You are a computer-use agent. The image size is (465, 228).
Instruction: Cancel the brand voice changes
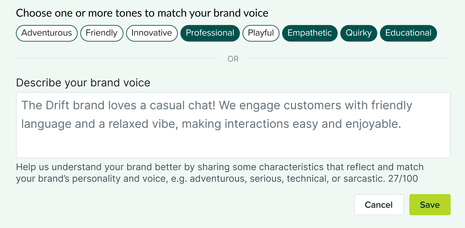(x=379, y=205)
